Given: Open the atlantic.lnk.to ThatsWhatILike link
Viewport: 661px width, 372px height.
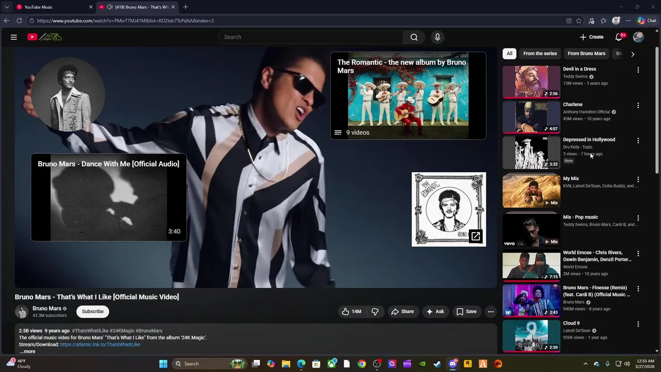Looking at the screenshot, I should pos(100,345).
